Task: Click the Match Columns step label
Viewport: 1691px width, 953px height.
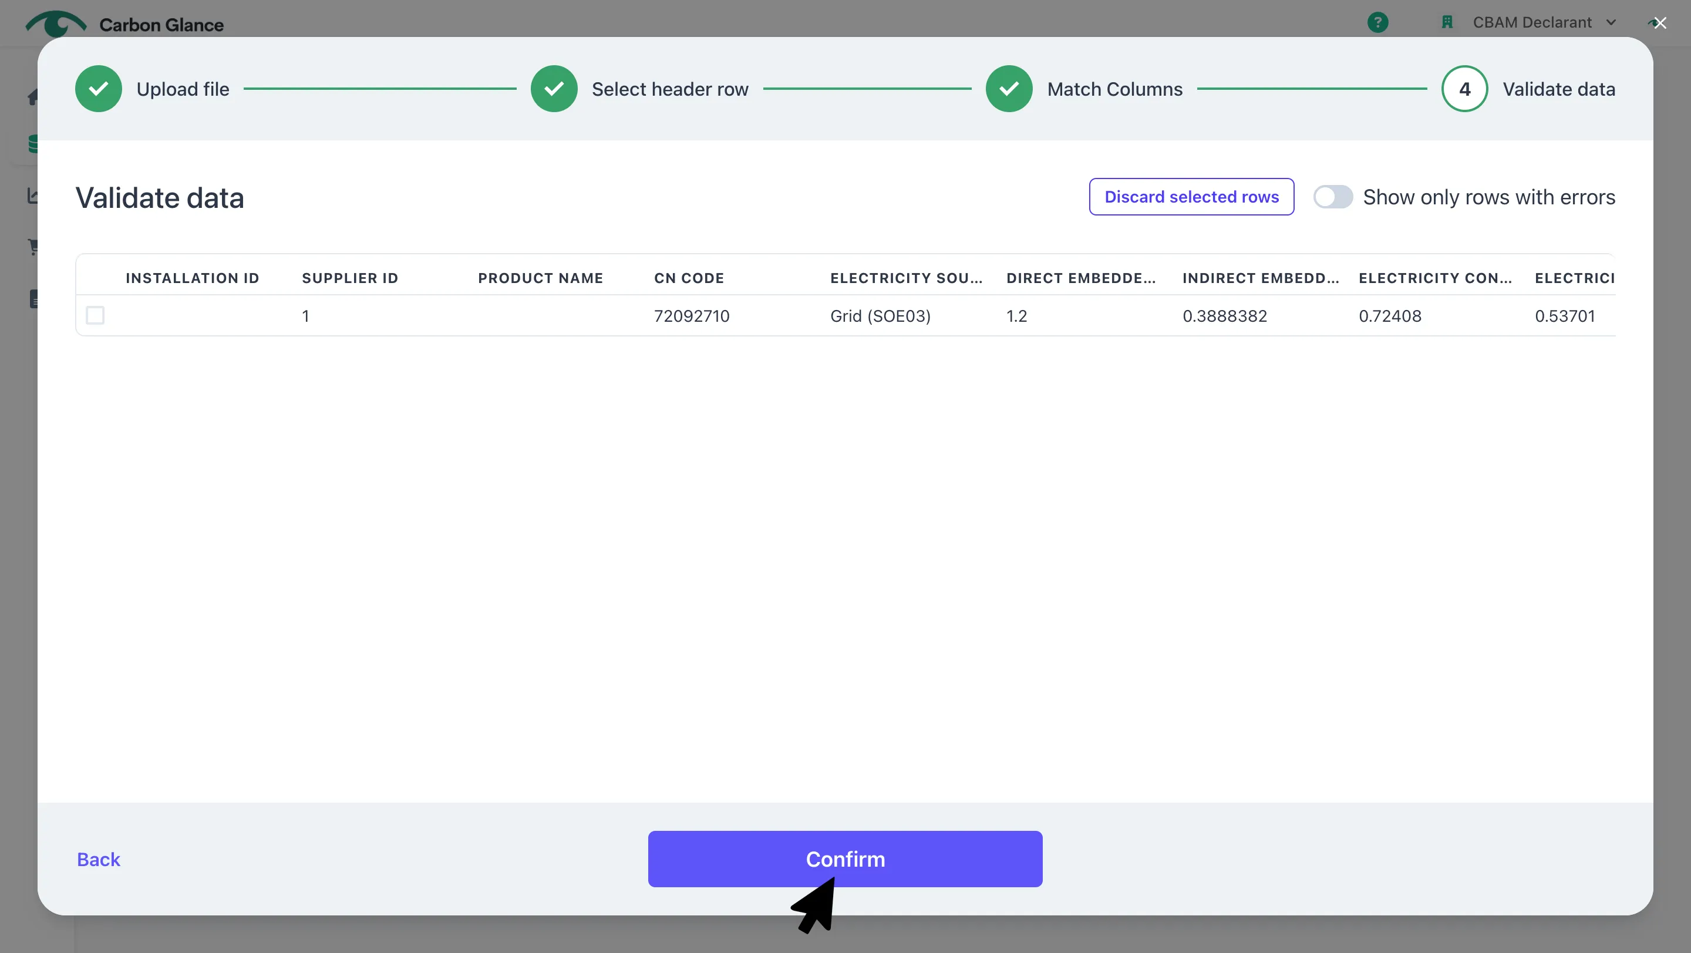Action: coord(1114,89)
